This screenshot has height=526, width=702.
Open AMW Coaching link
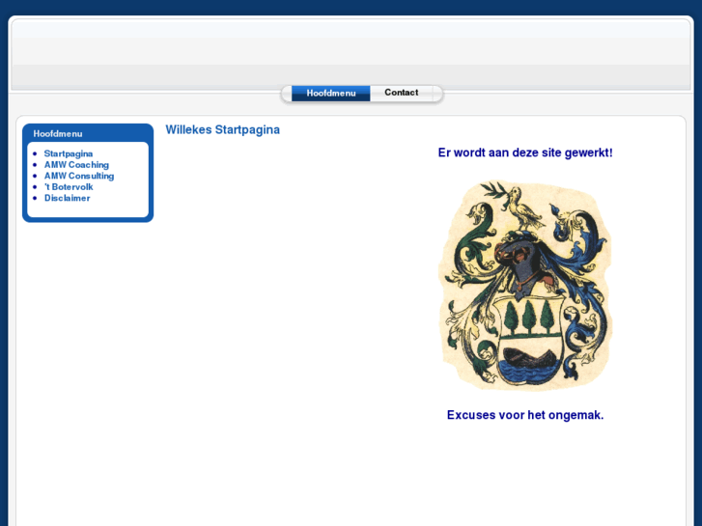[x=76, y=165]
